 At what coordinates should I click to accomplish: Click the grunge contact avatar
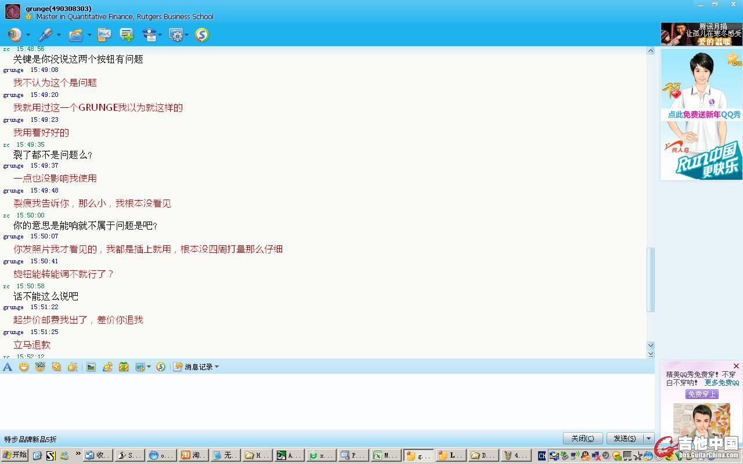pos(13,12)
